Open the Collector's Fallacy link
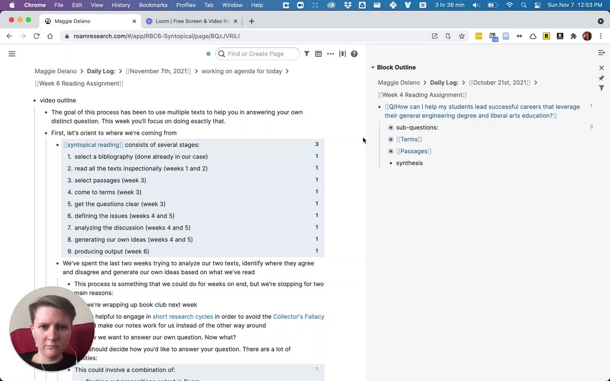 click(298, 317)
